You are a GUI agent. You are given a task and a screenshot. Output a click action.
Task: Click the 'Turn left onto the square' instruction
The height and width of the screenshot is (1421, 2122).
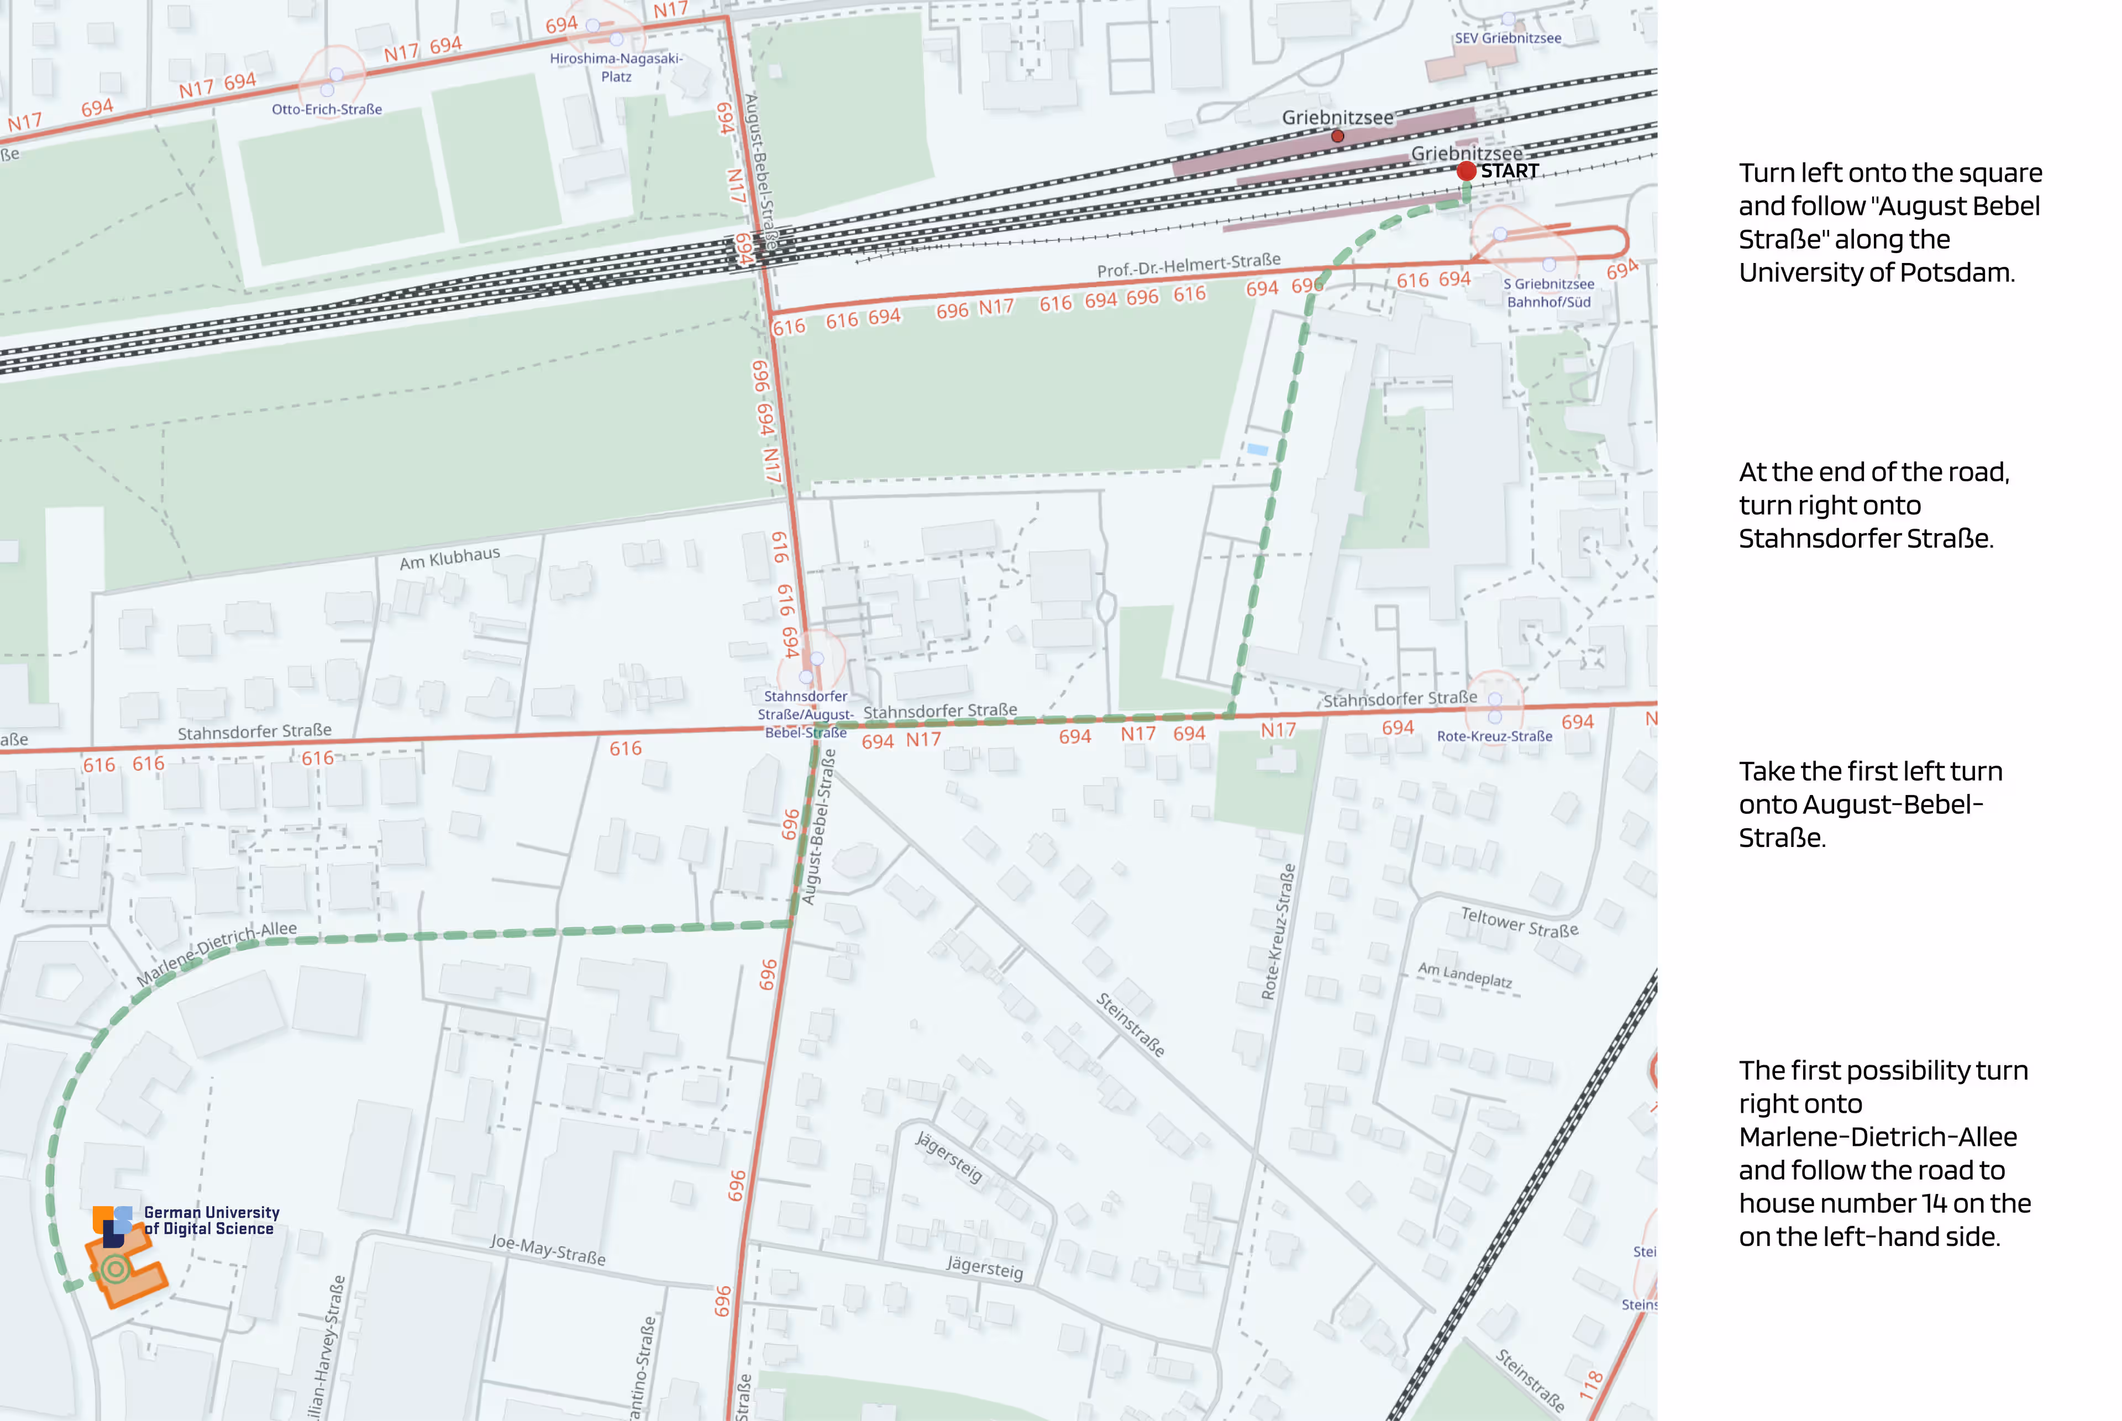point(1889,222)
